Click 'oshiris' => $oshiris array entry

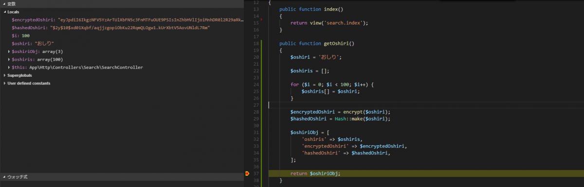332,139
